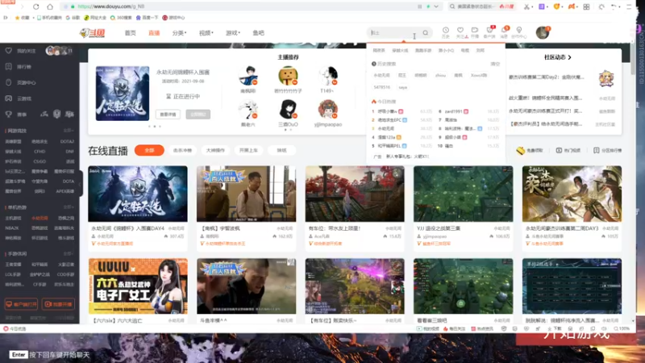Select the 全部 filter pill
The width and height of the screenshot is (645, 363).
tap(149, 151)
